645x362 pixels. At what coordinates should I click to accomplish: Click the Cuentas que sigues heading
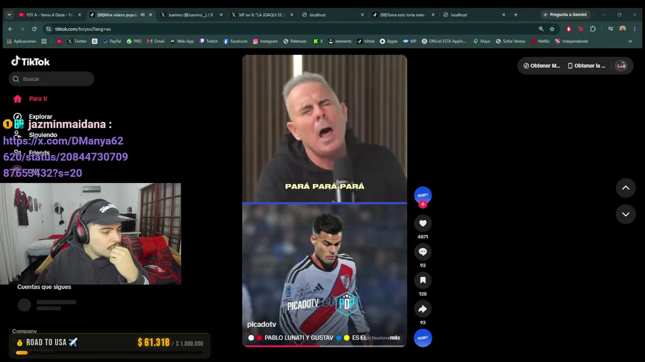click(x=44, y=287)
